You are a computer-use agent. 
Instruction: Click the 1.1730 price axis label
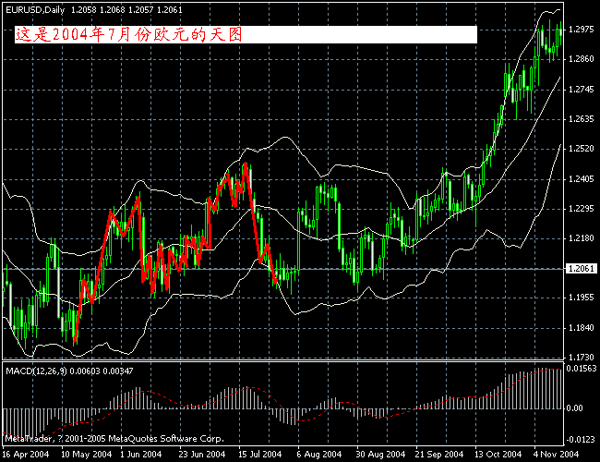pyautogui.click(x=580, y=357)
